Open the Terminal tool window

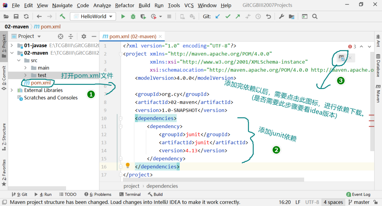click(130, 194)
